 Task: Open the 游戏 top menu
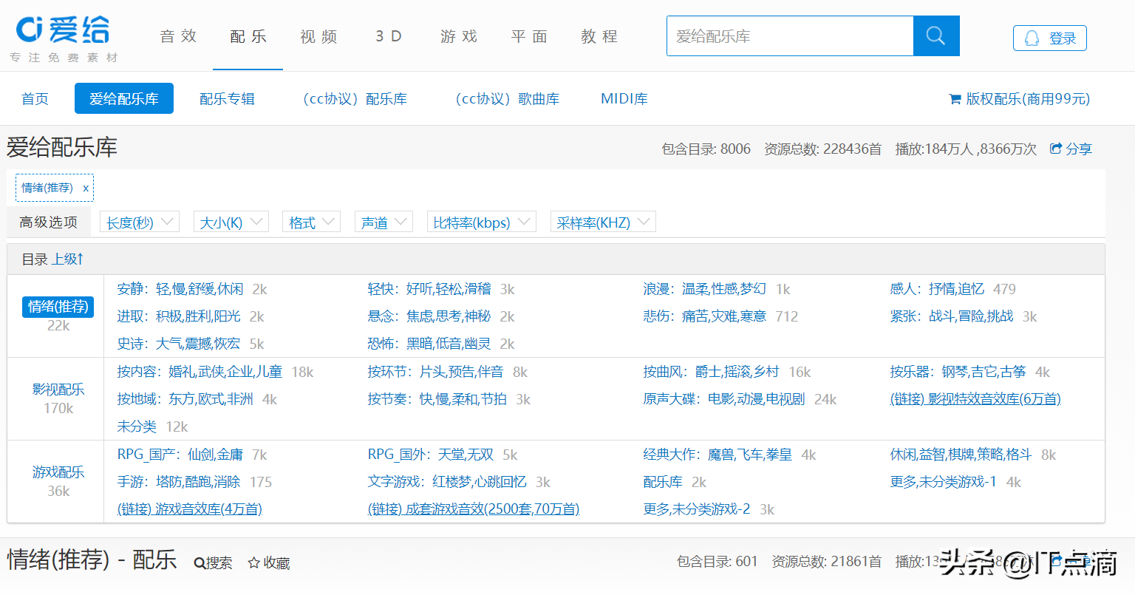tap(459, 36)
